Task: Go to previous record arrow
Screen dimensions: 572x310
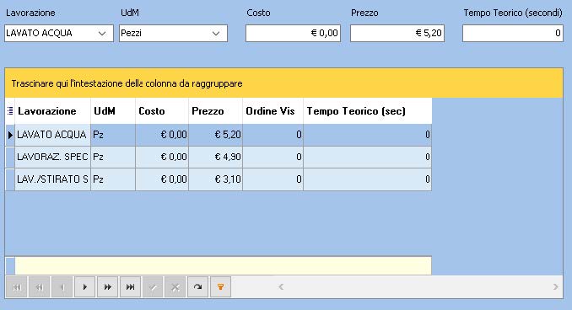Action: pyautogui.click(x=62, y=287)
